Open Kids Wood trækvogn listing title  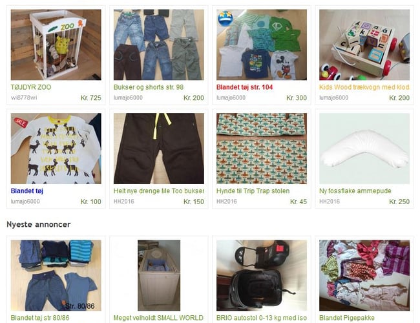(x=364, y=87)
